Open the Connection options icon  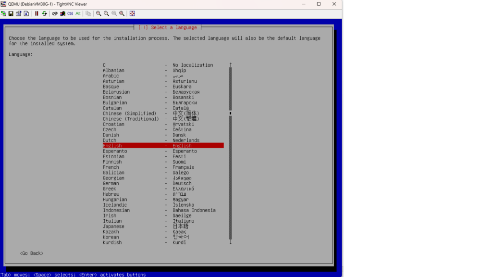point(18,13)
